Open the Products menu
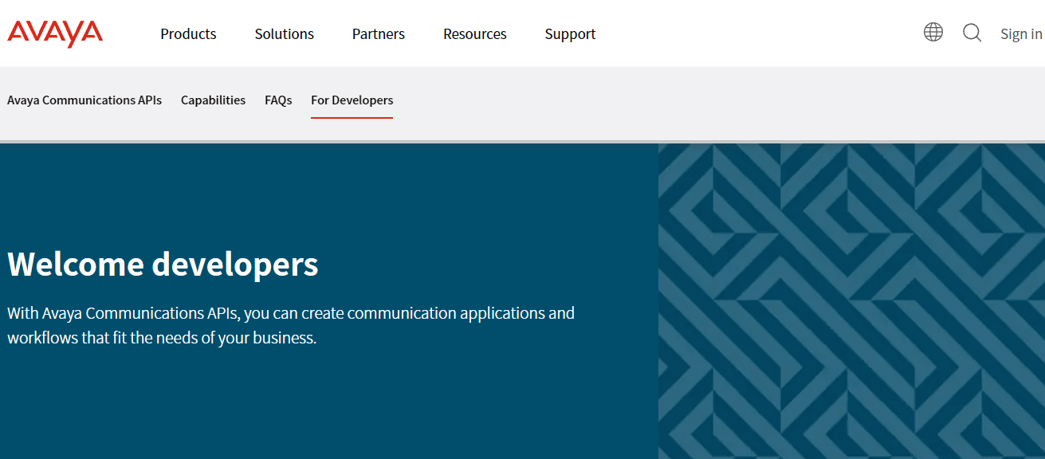Viewport: 1045px width, 459px height. point(188,33)
